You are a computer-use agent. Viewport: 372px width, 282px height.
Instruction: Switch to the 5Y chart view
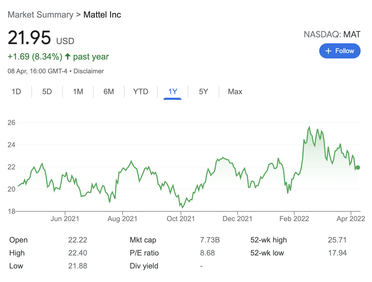click(x=204, y=92)
